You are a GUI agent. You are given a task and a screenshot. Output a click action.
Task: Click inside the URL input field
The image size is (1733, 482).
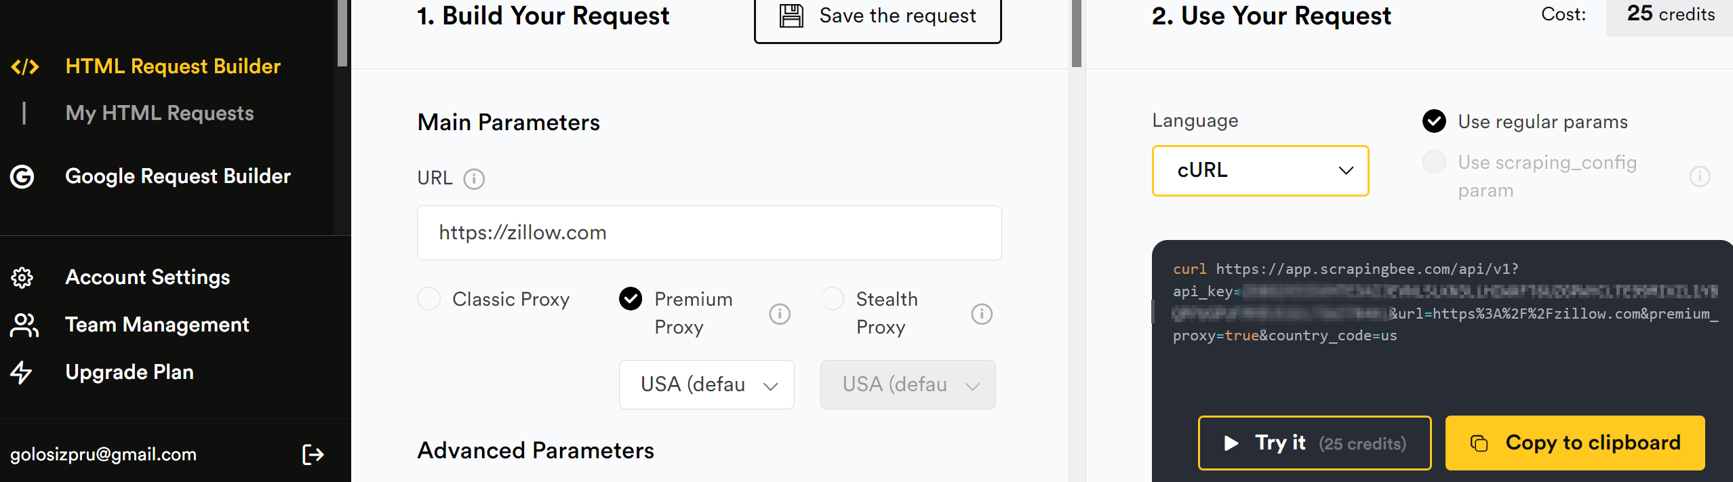pos(709,233)
